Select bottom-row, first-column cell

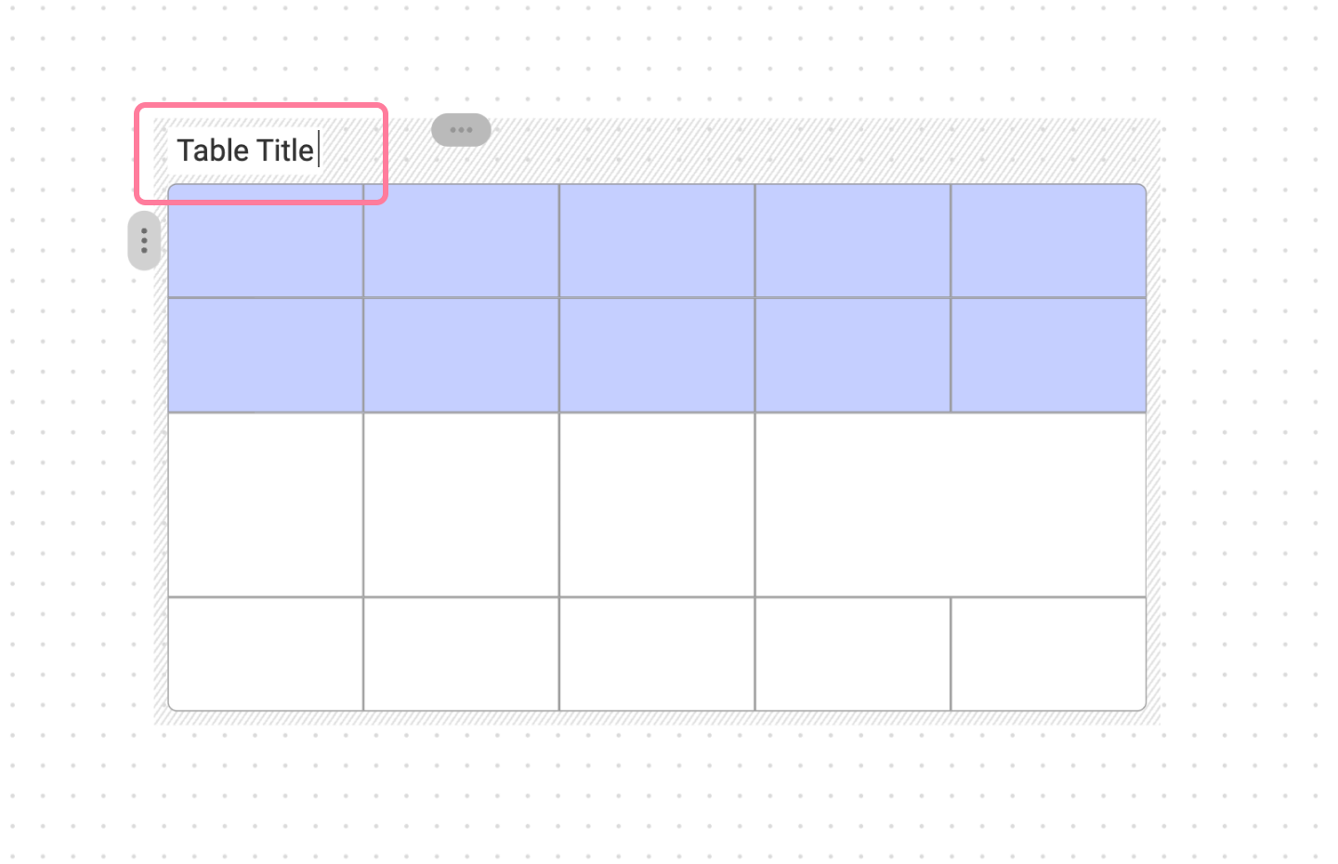pyautogui.click(x=266, y=654)
